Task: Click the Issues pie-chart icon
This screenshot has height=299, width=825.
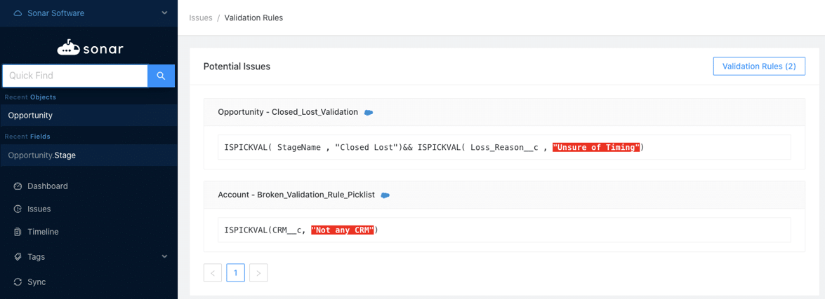Action: point(18,209)
